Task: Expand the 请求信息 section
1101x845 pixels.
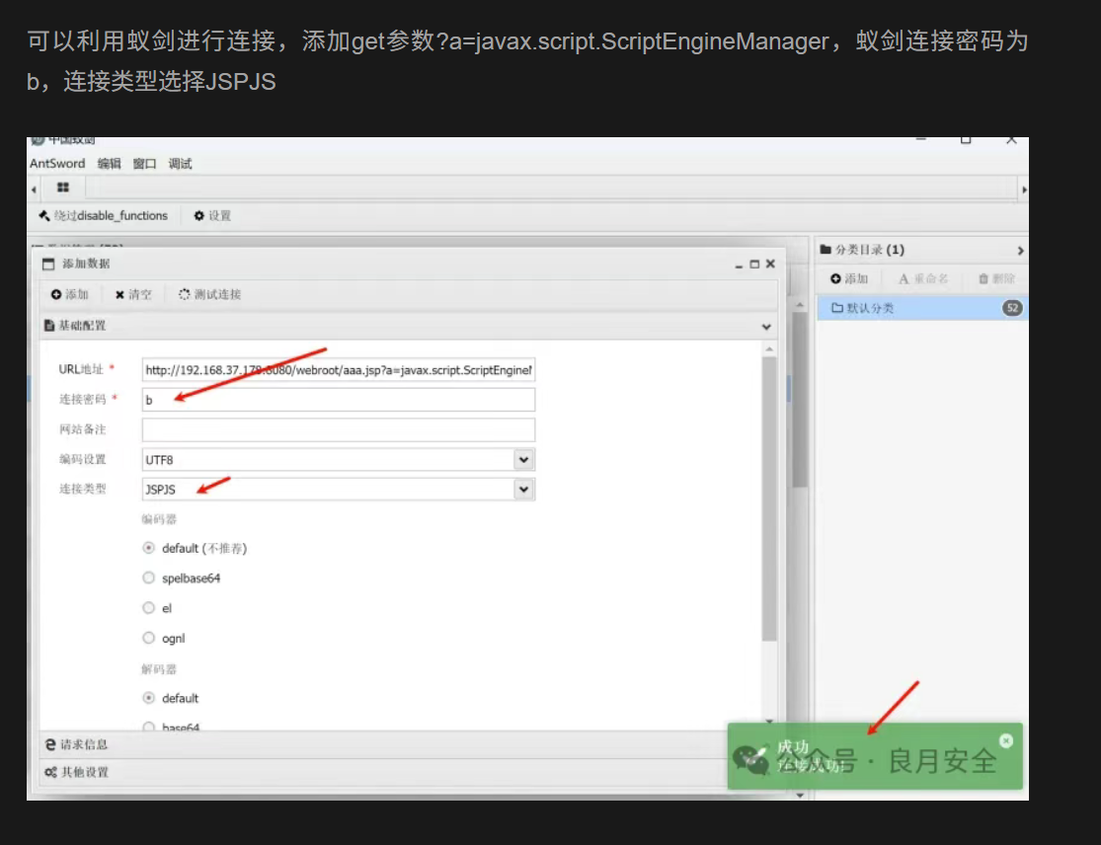Action: pyautogui.click(x=84, y=744)
